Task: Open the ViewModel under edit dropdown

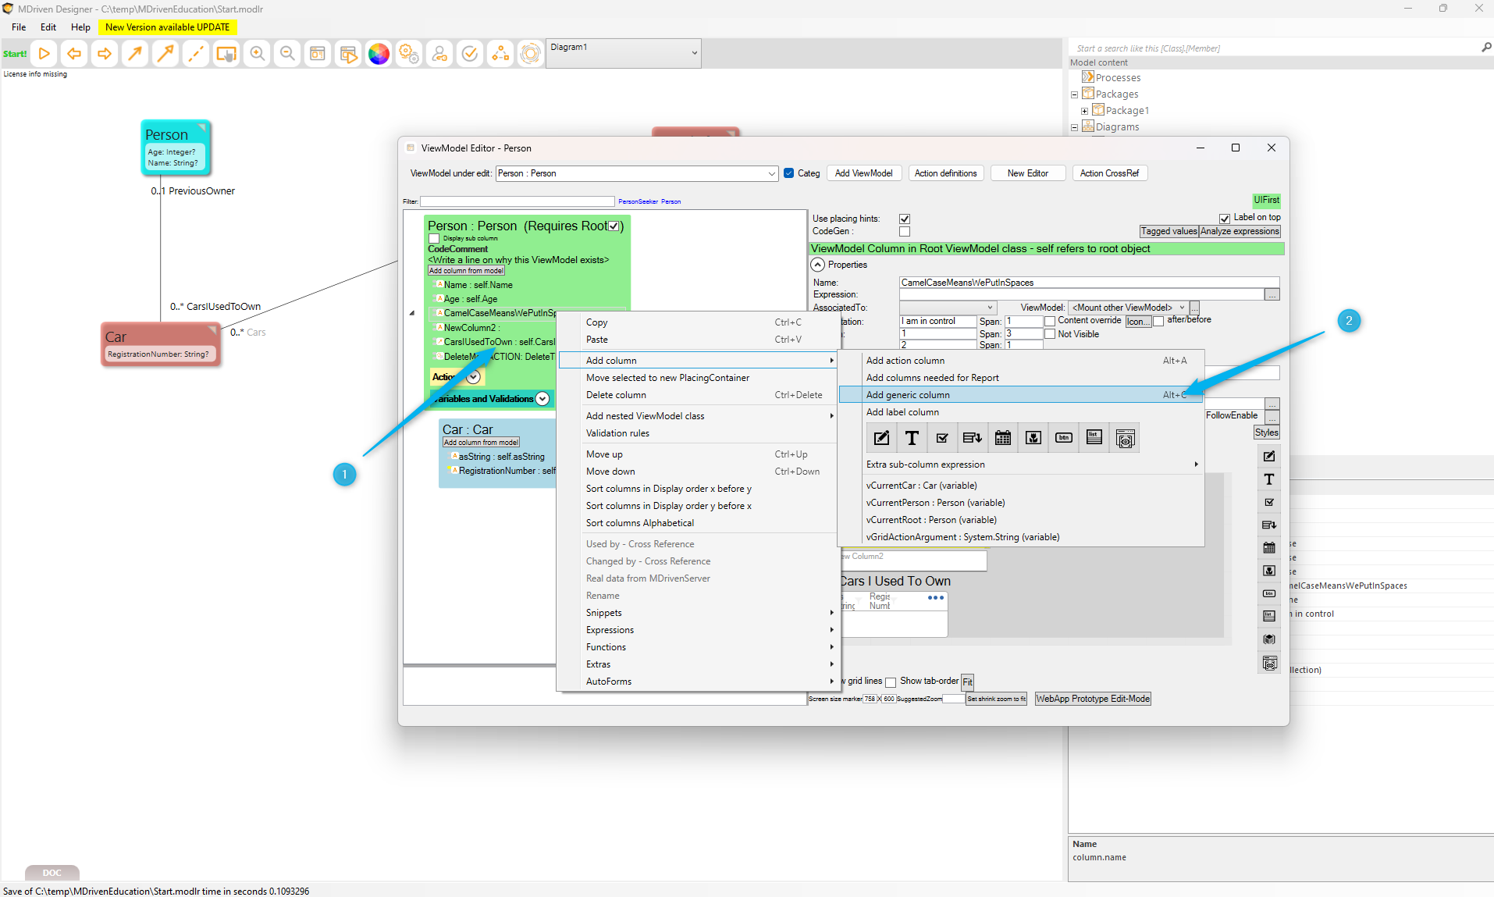Action: tap(771, 173)
